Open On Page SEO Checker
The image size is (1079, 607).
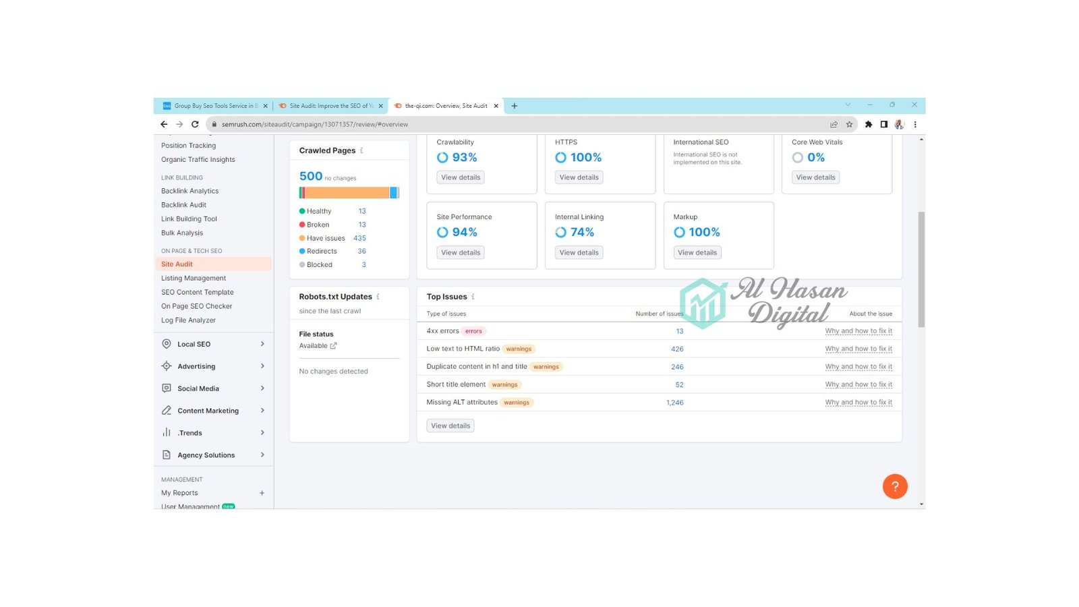click(197, 306)
